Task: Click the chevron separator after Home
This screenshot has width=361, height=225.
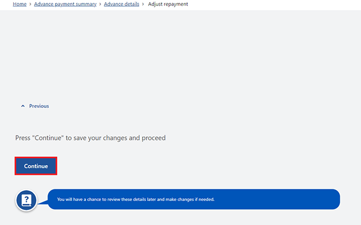Action: click(30, 4)
